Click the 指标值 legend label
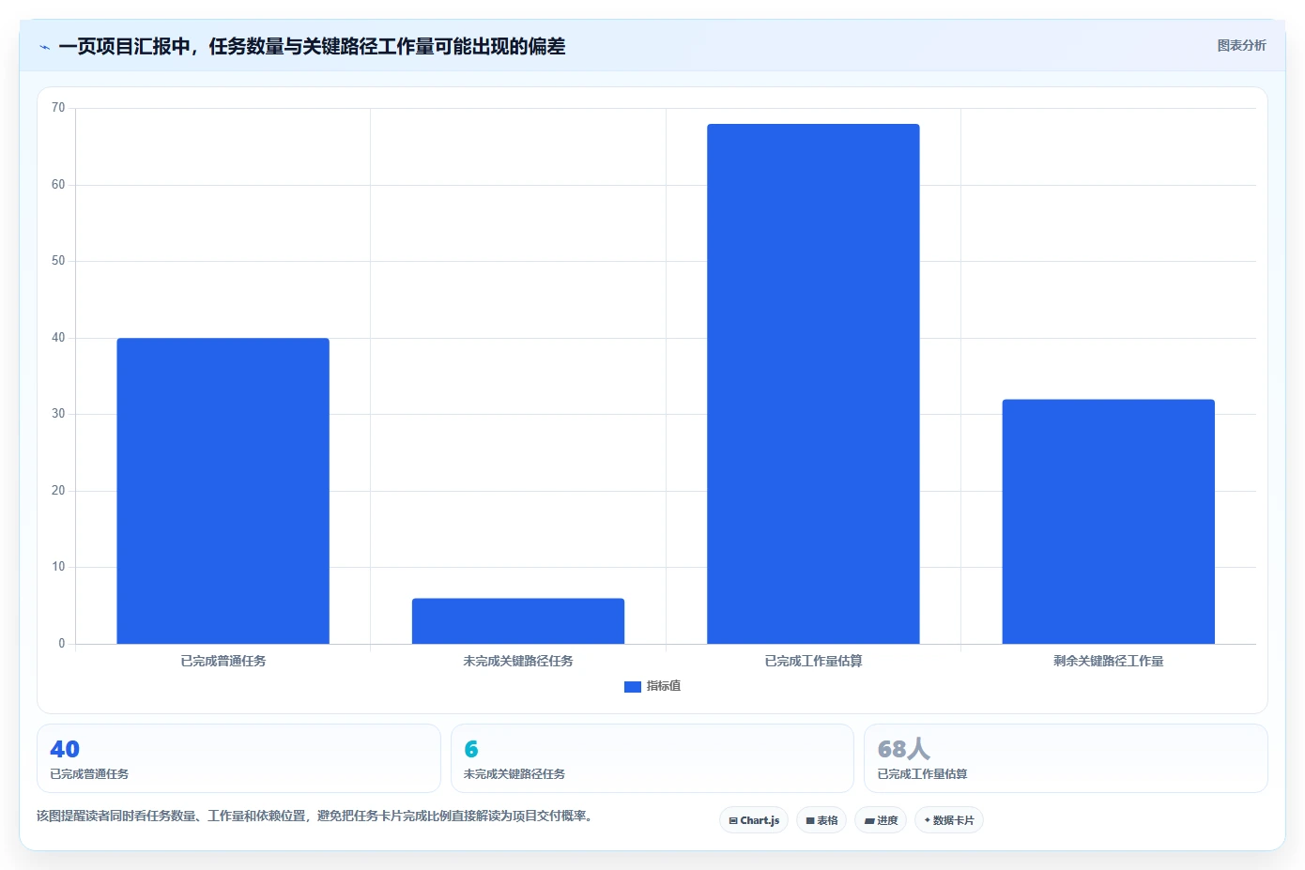 pyautogui.click(x=664, y=686)
